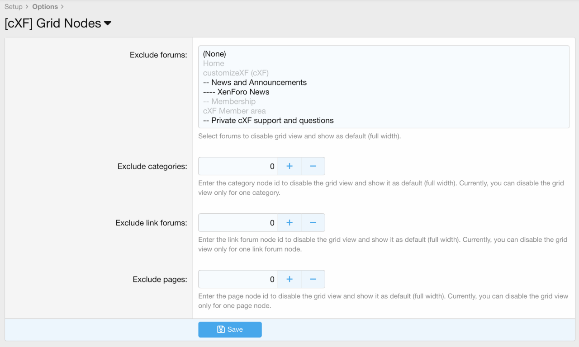Select News and Announcements forum

point(255,82)
